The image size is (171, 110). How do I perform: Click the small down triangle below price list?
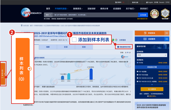[x=152, y=85]
